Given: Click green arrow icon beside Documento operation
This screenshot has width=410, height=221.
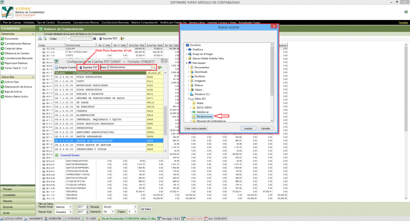Looking at the screenshot, I should point(2,39).
